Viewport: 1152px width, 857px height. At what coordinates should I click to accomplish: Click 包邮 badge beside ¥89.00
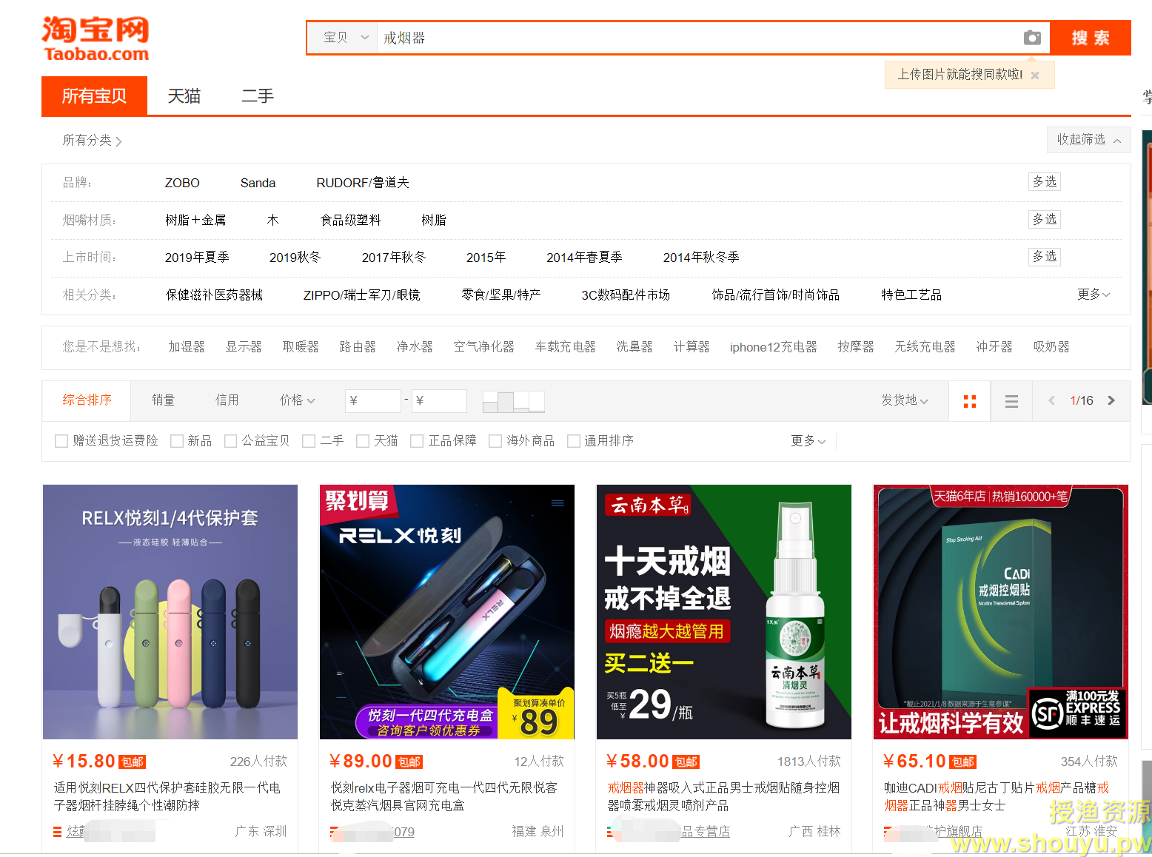coord(409,762)
